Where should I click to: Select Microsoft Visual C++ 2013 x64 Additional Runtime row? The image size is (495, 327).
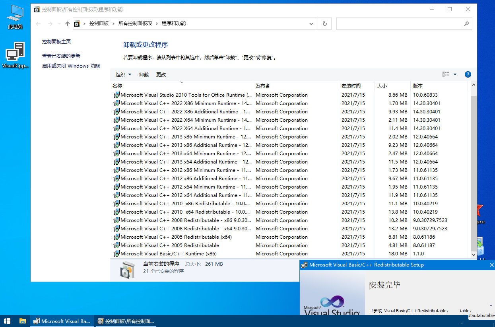click(x=290, y=162)
